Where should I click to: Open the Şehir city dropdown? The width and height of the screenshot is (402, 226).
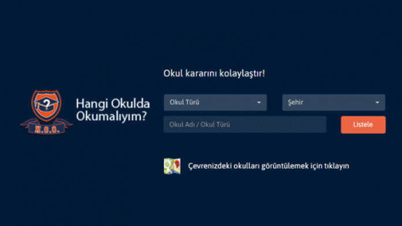tap(333, 103)
